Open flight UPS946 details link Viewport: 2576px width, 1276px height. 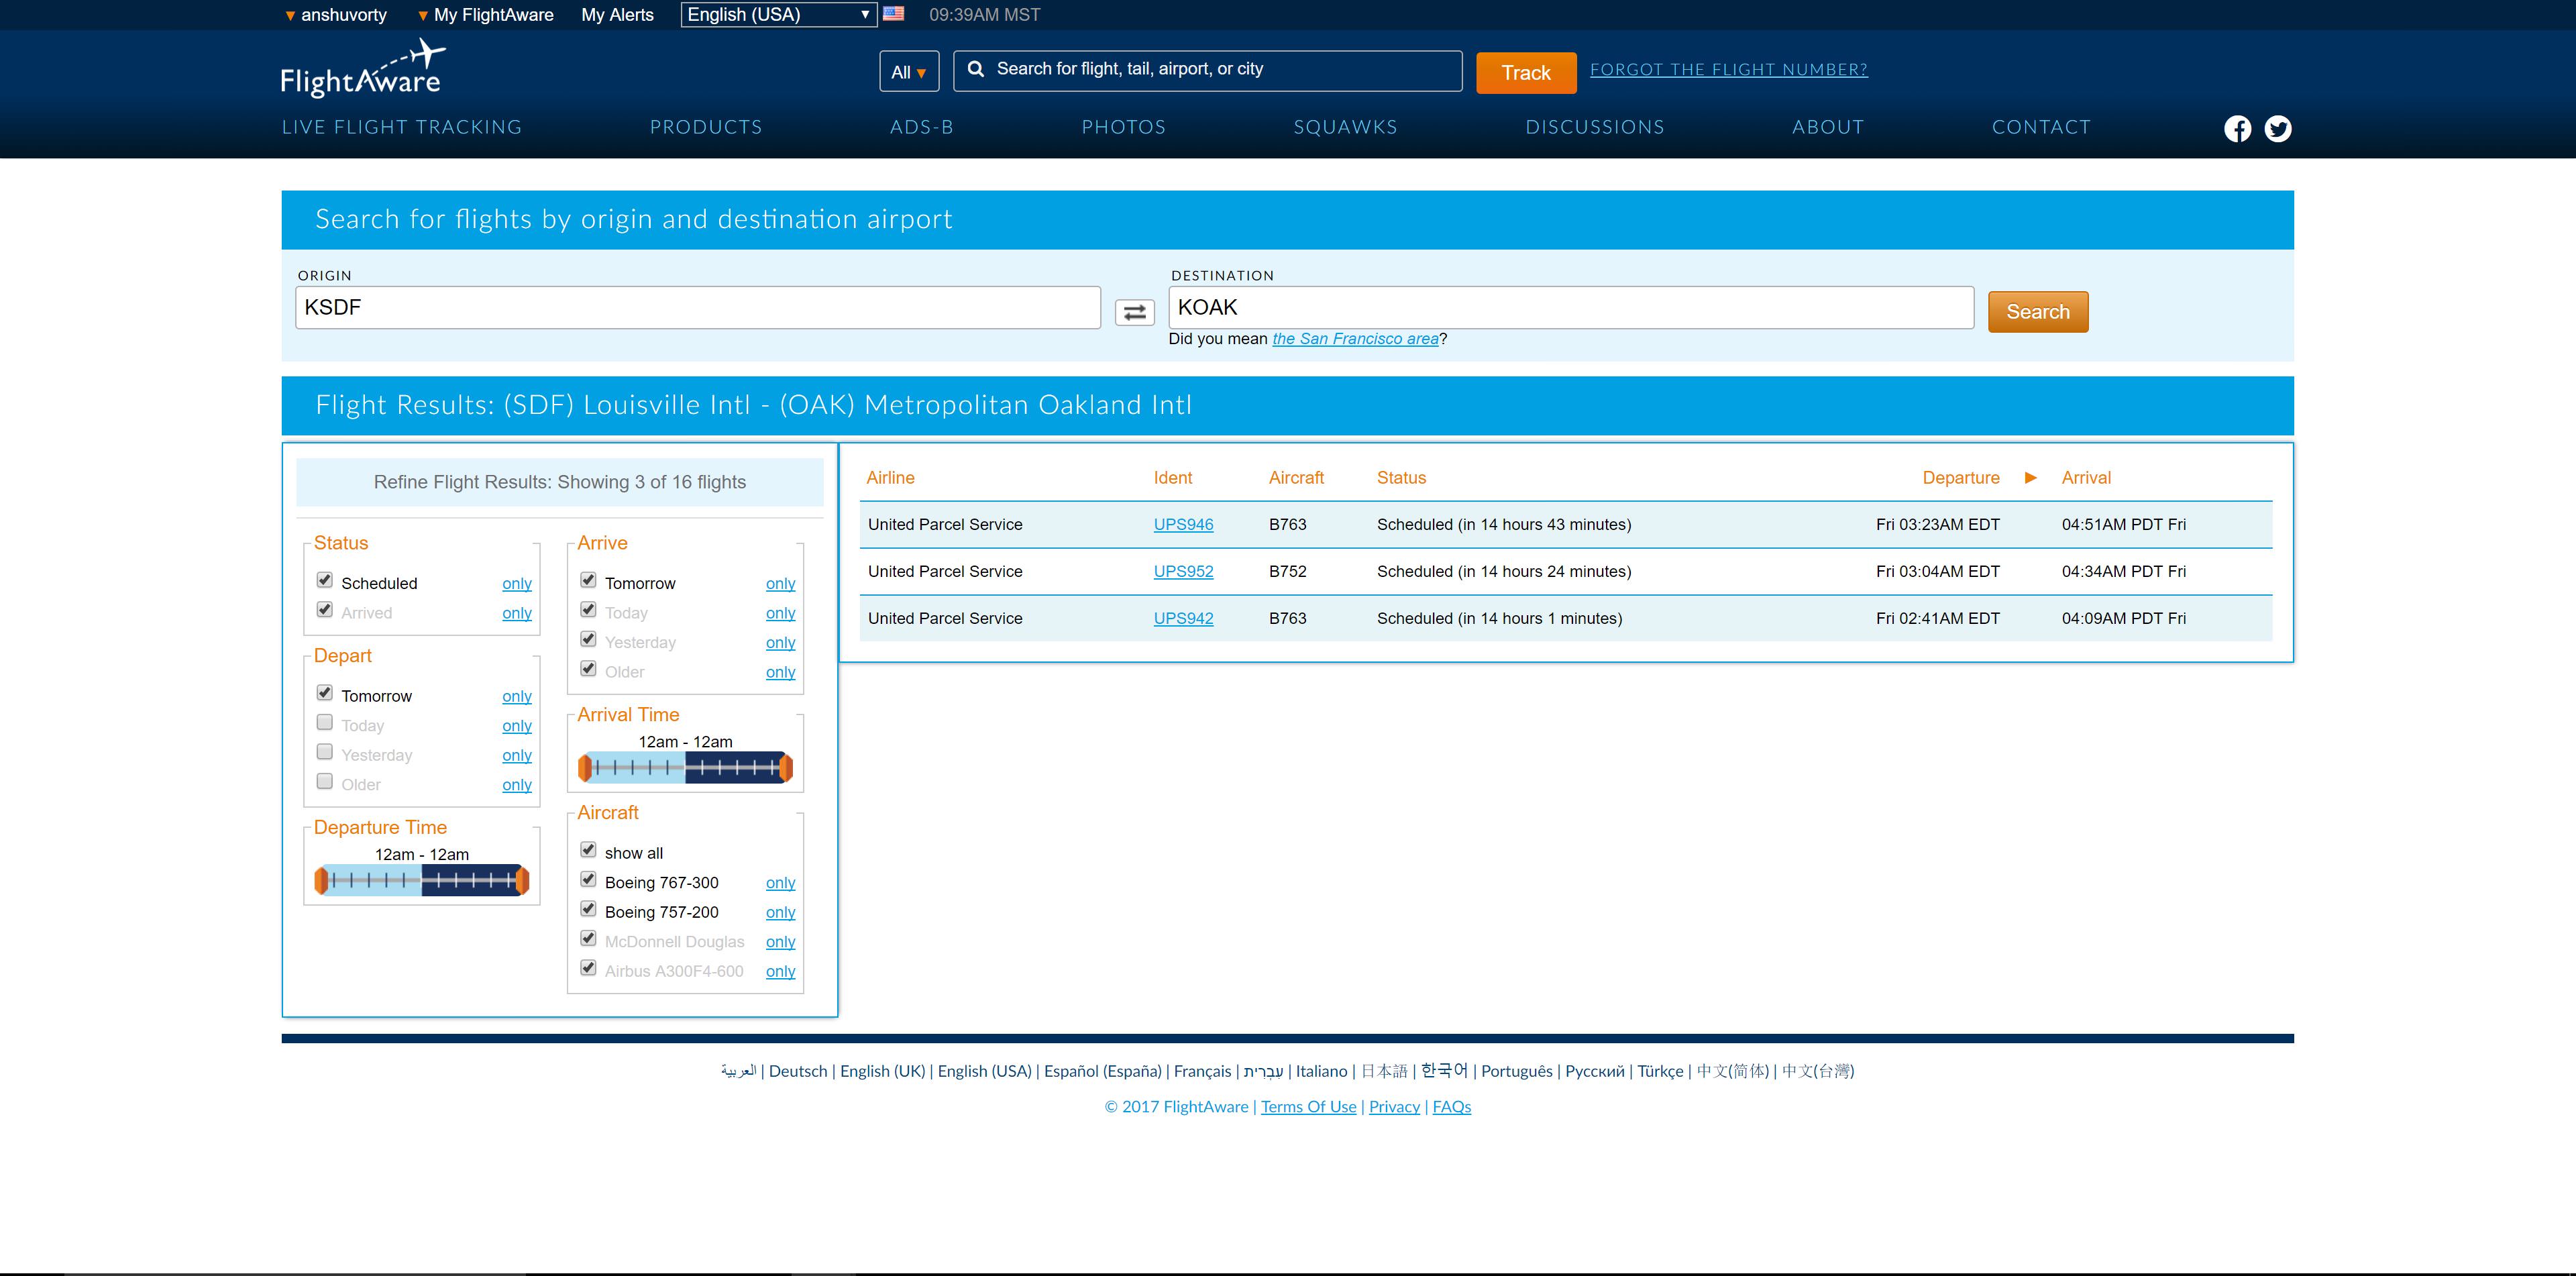click(x=1183, y=524)
